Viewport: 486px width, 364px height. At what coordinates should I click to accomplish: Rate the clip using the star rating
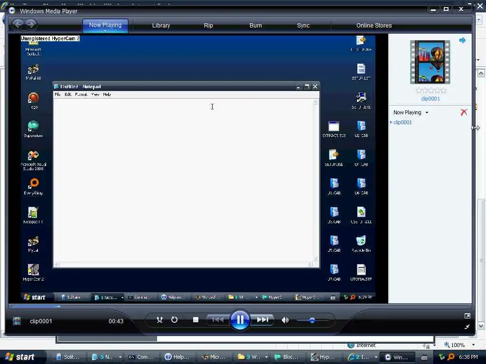point(431,91)
